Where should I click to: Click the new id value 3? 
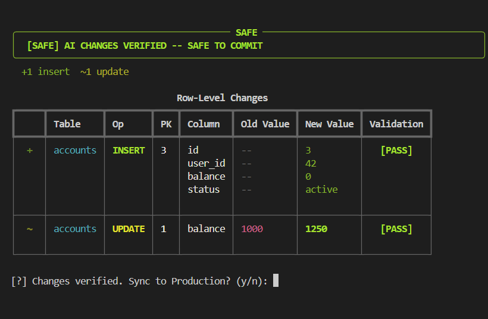tap(308, 151)
